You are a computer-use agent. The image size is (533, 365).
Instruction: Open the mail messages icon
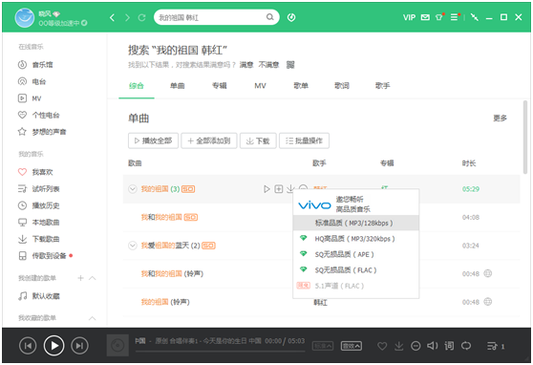[x=425, y=17]
